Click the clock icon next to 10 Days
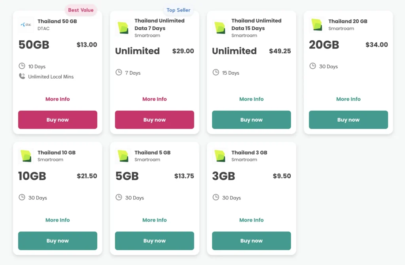The width and height of the screenshot is (405, 265). click(x=22, y=66)
